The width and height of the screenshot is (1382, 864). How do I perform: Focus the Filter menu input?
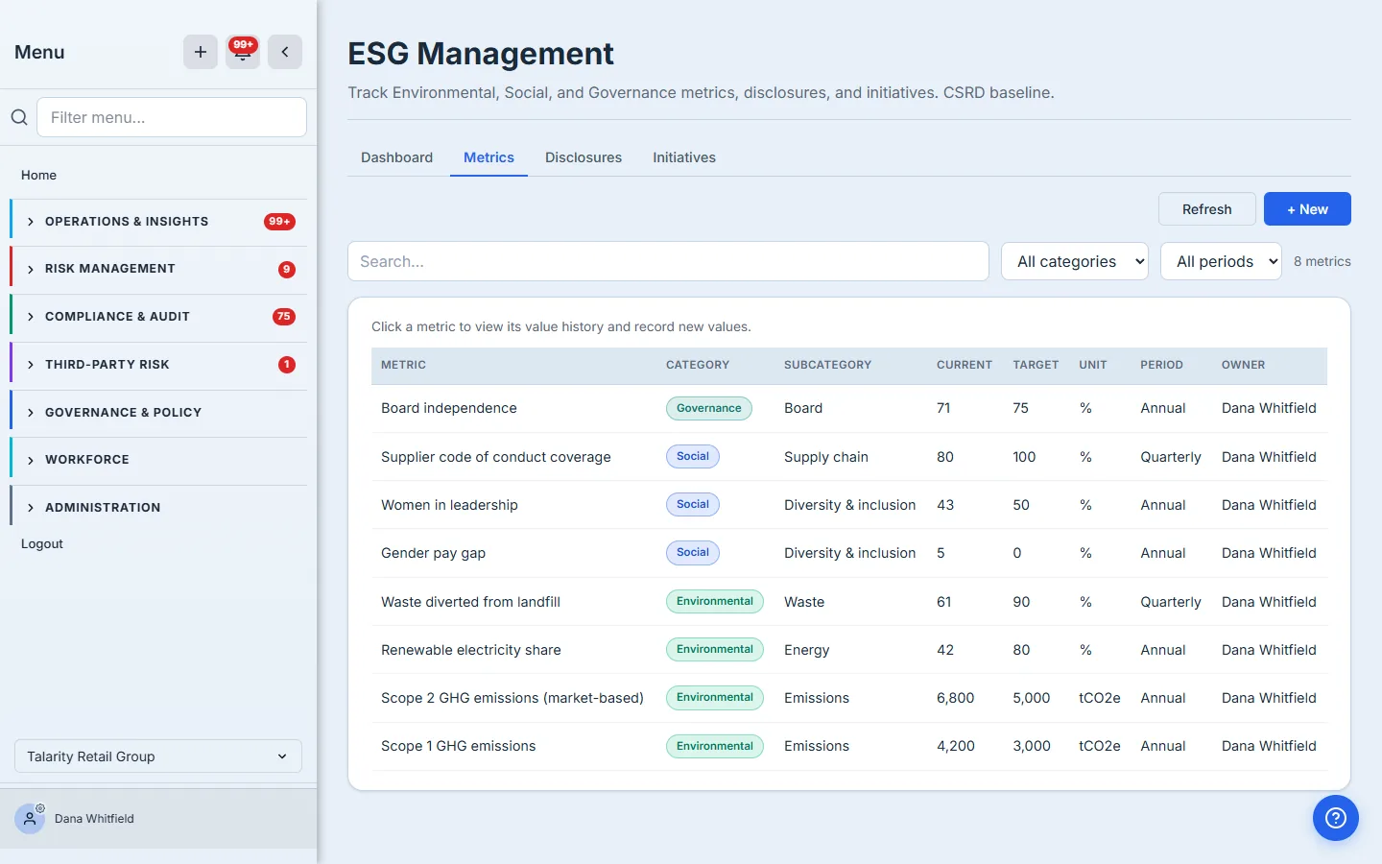click(172, 117)
